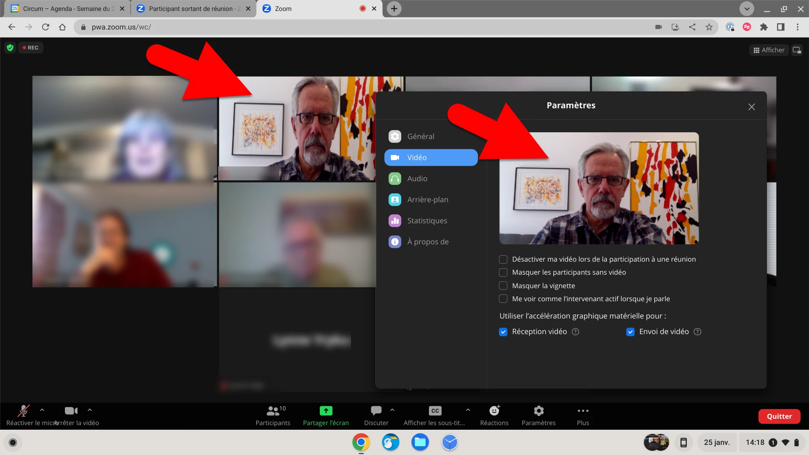The width and height of the screenshot is (809, 455).
Task: Open the Afficher view layout button
Action: (769, 50)
